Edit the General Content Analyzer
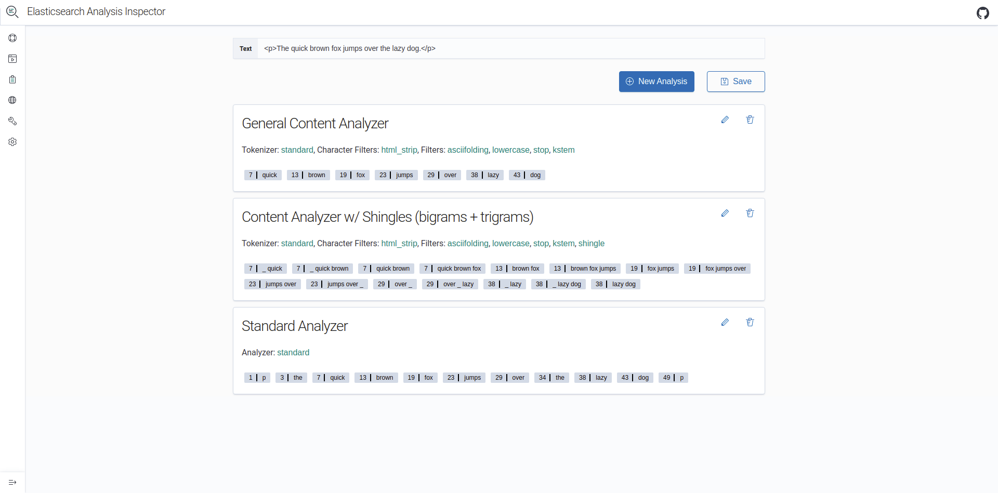The height and width of the screenshot is (493, 998). 725,120
